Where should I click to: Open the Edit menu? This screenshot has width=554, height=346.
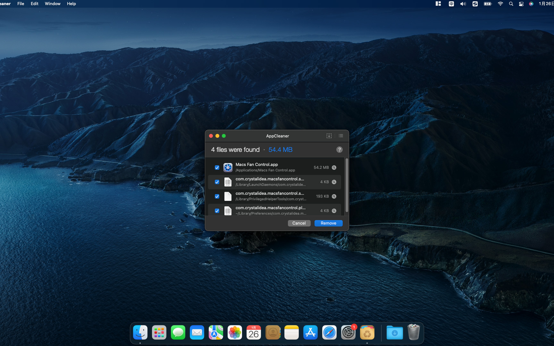35,4
